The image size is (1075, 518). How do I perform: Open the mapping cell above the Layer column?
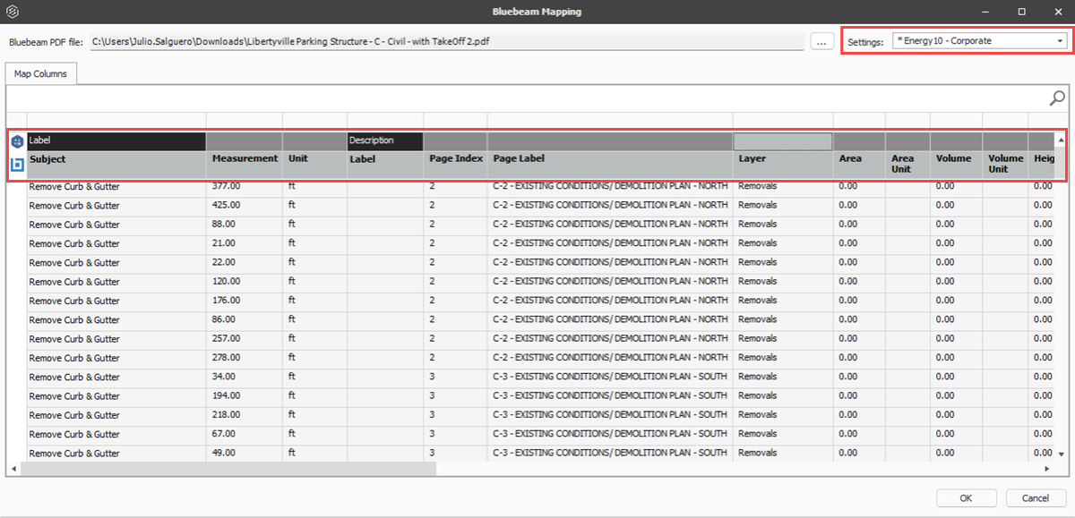click(782, 140)
